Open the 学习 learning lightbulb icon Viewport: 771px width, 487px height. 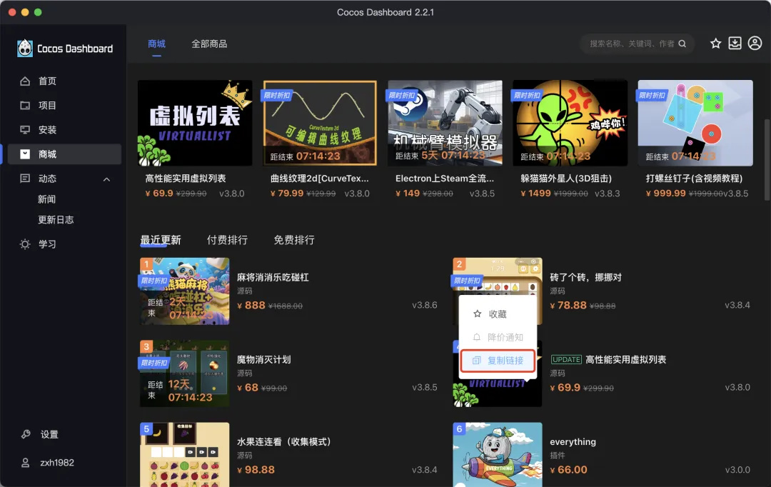25,244
